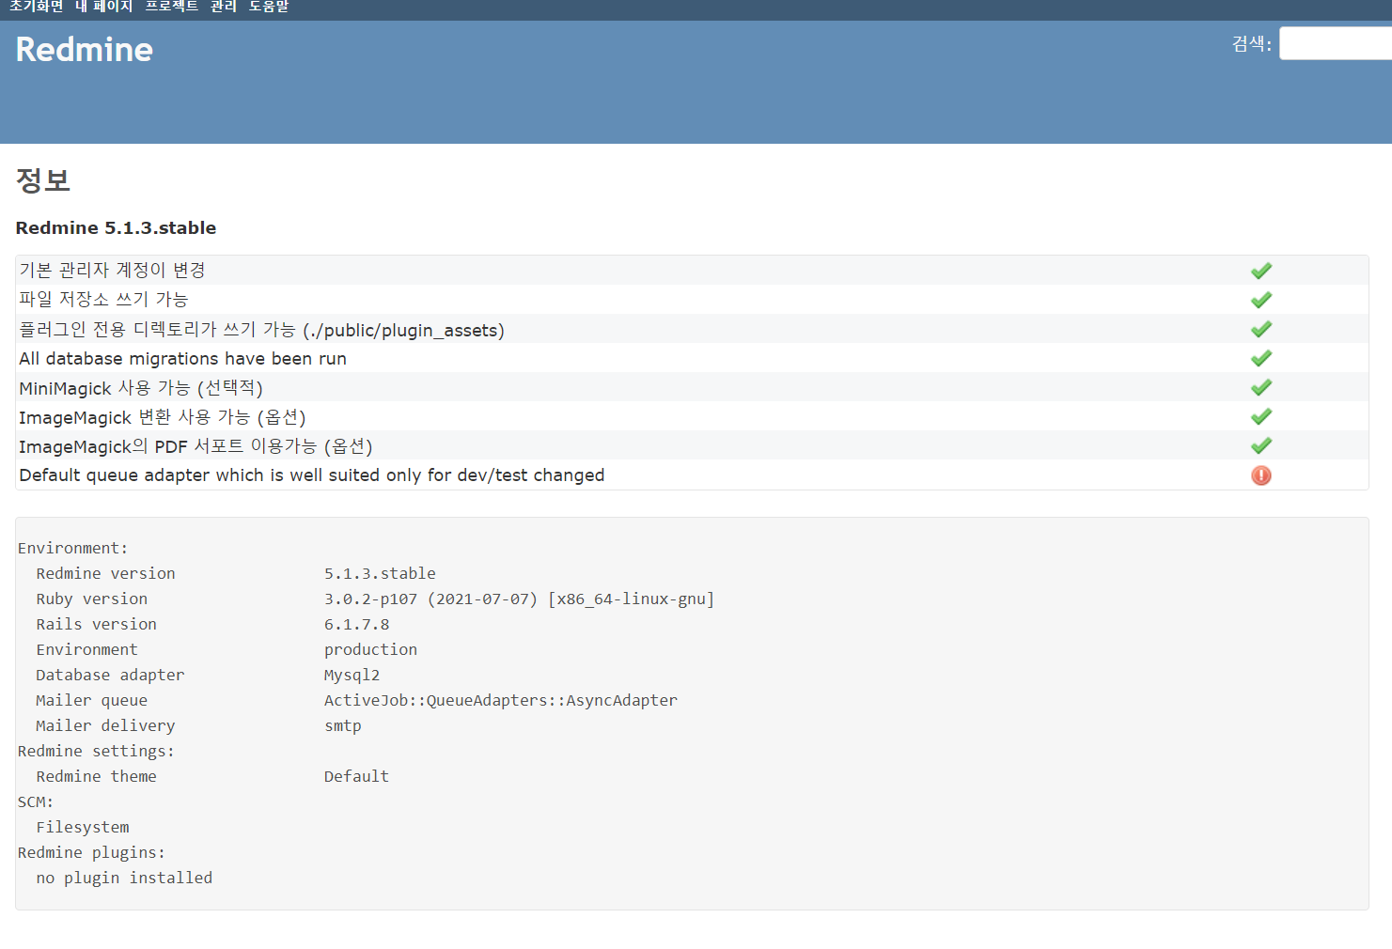Click the database adapter value Mysql2

click(352, 676)
